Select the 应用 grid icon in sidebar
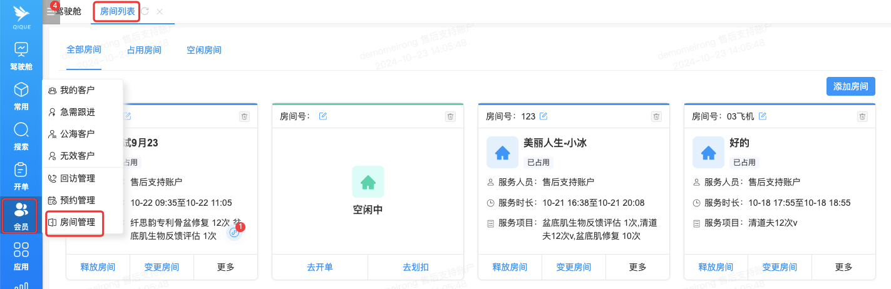 [x=21, y=250]
